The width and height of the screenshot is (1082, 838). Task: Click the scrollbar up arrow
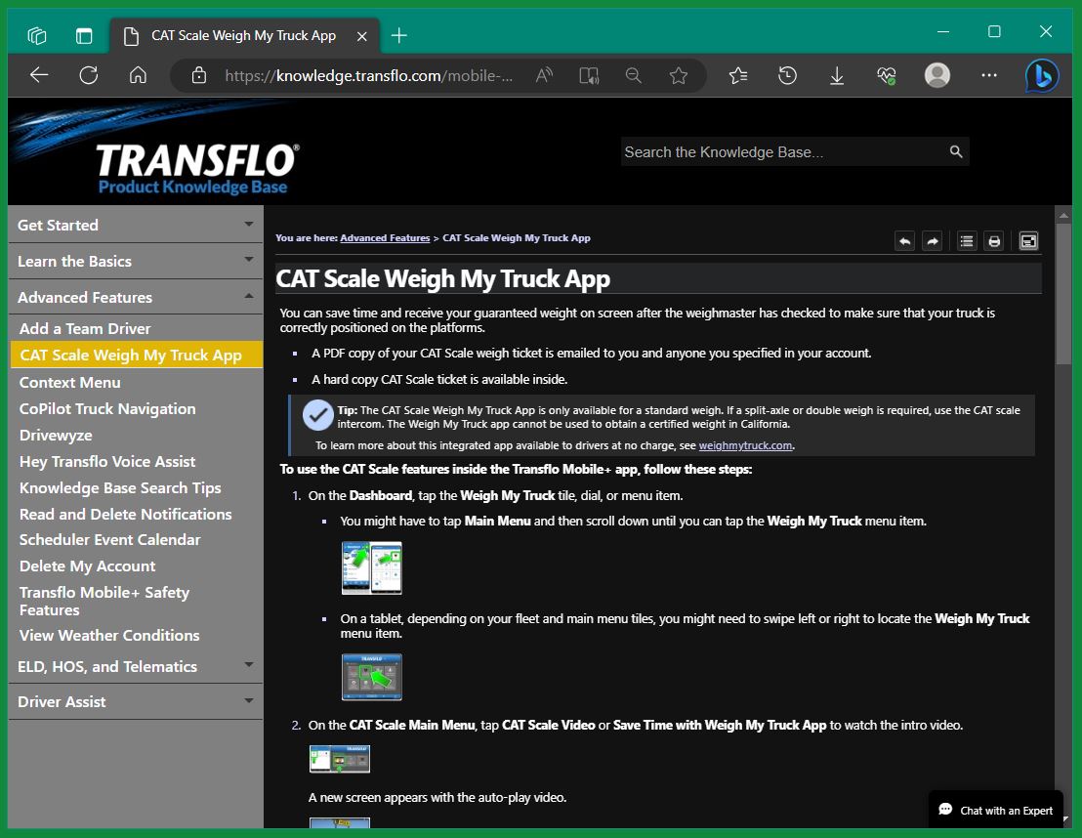(1063, 215)
